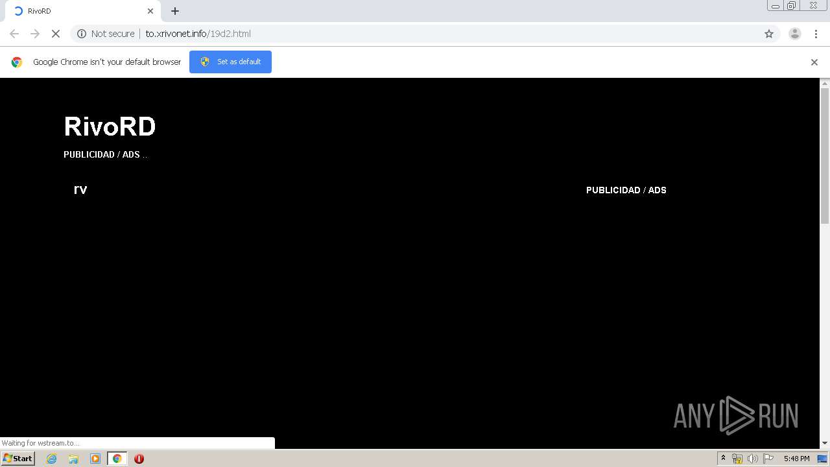
Task: Click the scrollbar down arrow
Action: point(825,443)
